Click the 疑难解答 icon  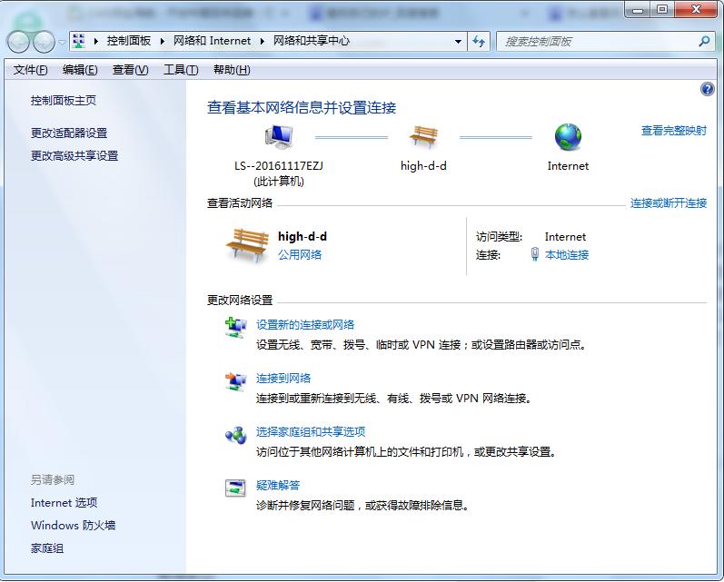point(235,488)
